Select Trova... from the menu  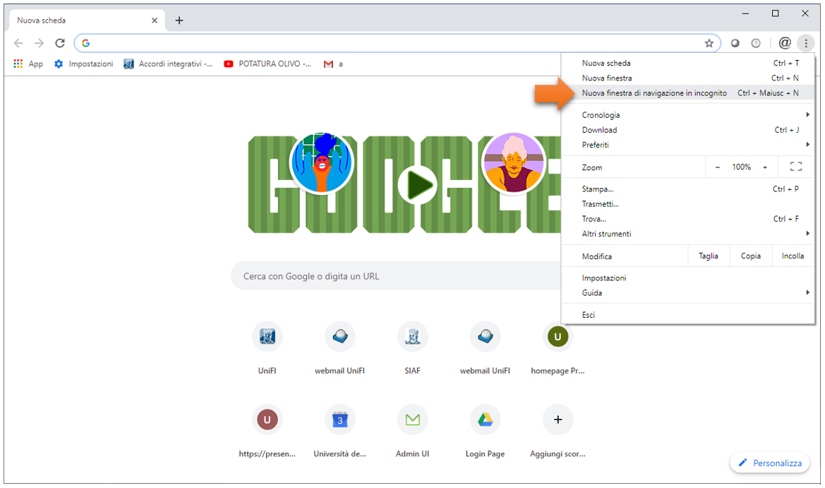[x=688, y=218]
